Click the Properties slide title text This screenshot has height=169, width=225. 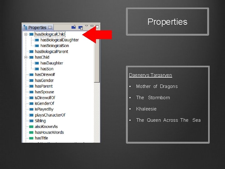pyautogui.click(x=167, y=22)
